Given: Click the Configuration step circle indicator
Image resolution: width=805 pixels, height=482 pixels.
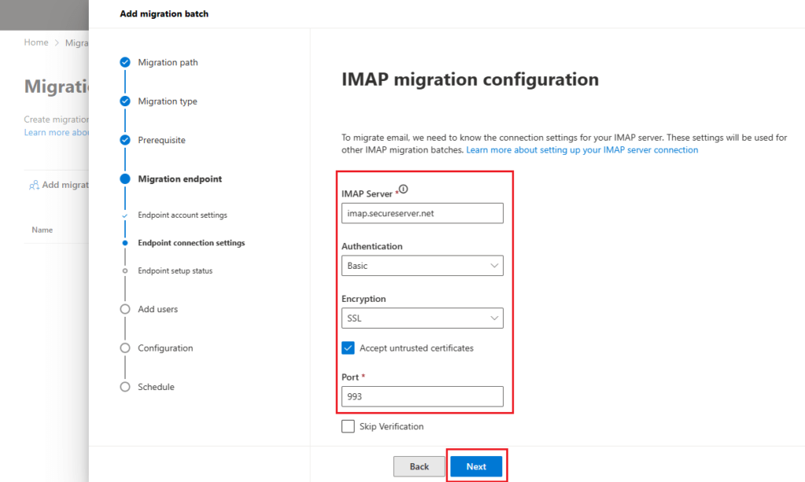Looking at the screenshot, I should tap(125, 348).
